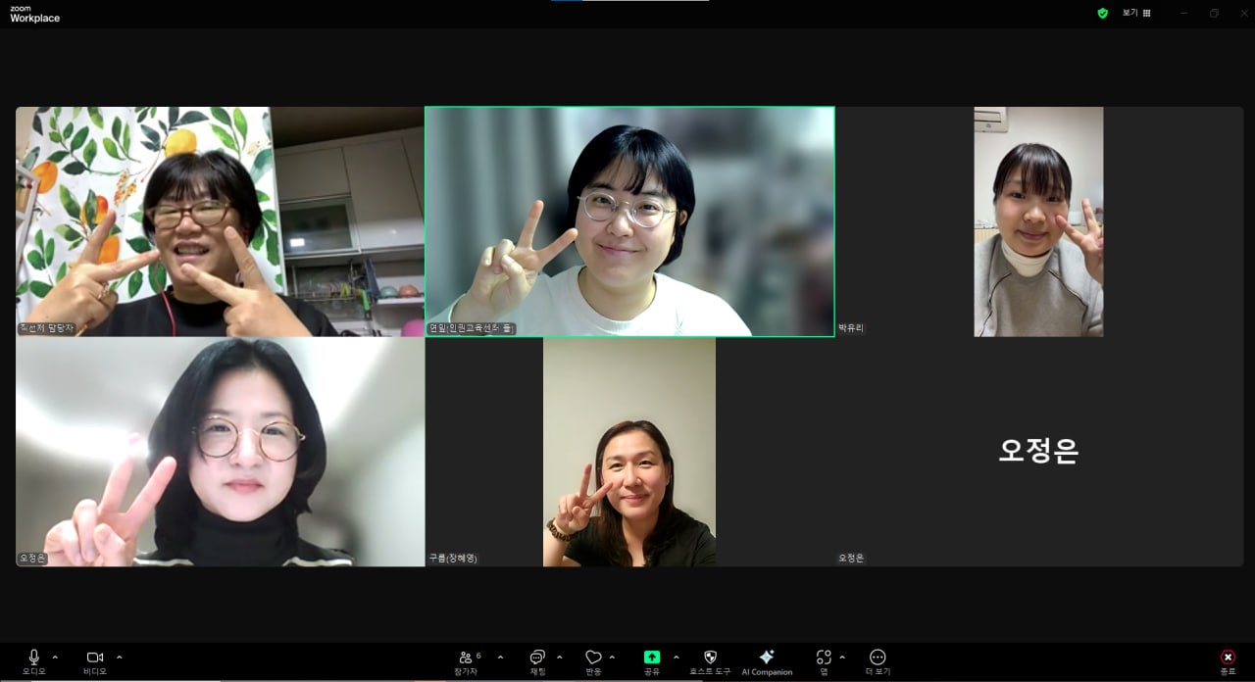
Task: Open 호스트 도구 host tools shield
Action: click(x=710, y=662)
